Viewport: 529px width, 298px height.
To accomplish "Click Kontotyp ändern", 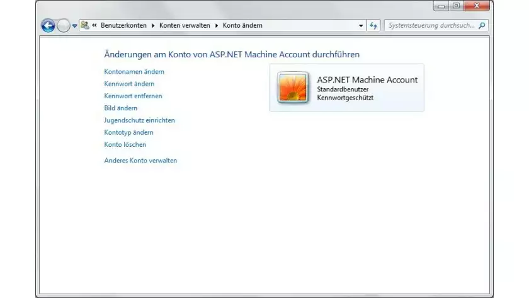I will point(128,133).
